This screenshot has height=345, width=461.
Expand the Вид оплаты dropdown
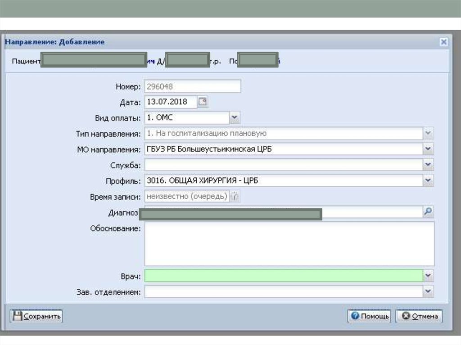point(235,118)
